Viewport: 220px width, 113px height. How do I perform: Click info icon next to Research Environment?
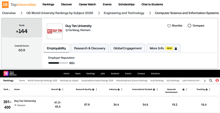coord(183,89)
